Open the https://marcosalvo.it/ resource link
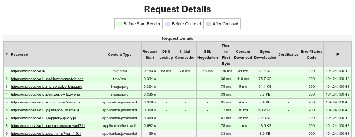355x137 pixels. [28, 71]
